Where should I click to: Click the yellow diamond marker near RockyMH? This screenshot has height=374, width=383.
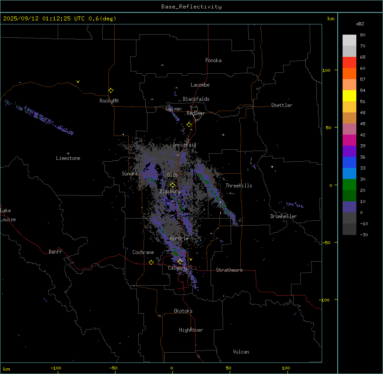click(x=111, y=91)
